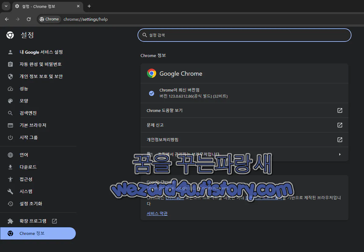Image resolution: width=364 pixels, height=252 pixels.
Task: Click the 언어 globe icon
Action: tap(10, 155)
